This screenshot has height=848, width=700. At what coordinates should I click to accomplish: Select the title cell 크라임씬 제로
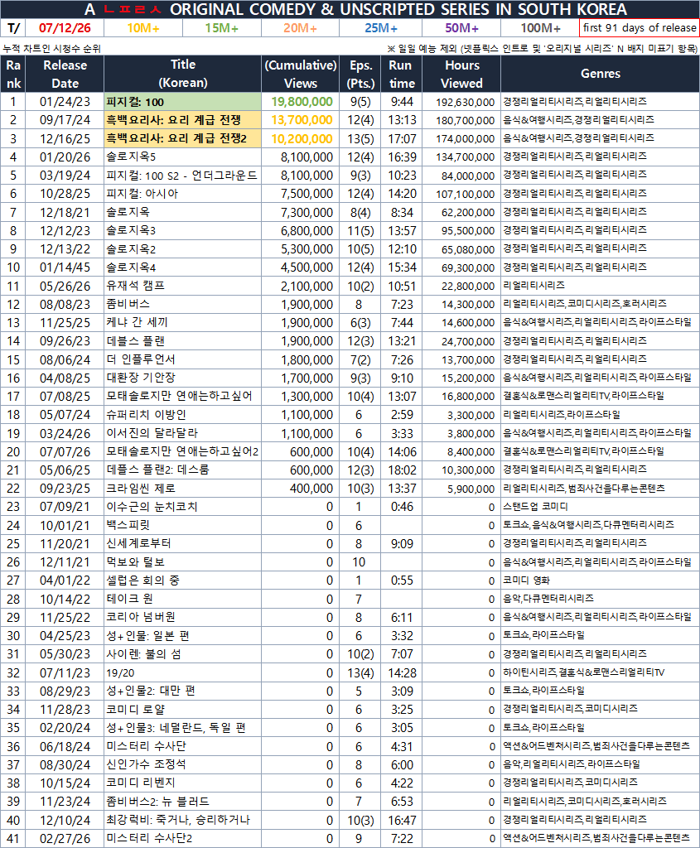182,489
